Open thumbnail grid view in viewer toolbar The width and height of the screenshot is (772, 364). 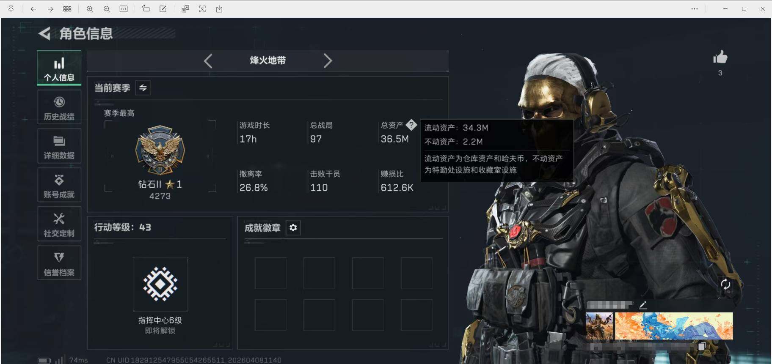(67, 9)
